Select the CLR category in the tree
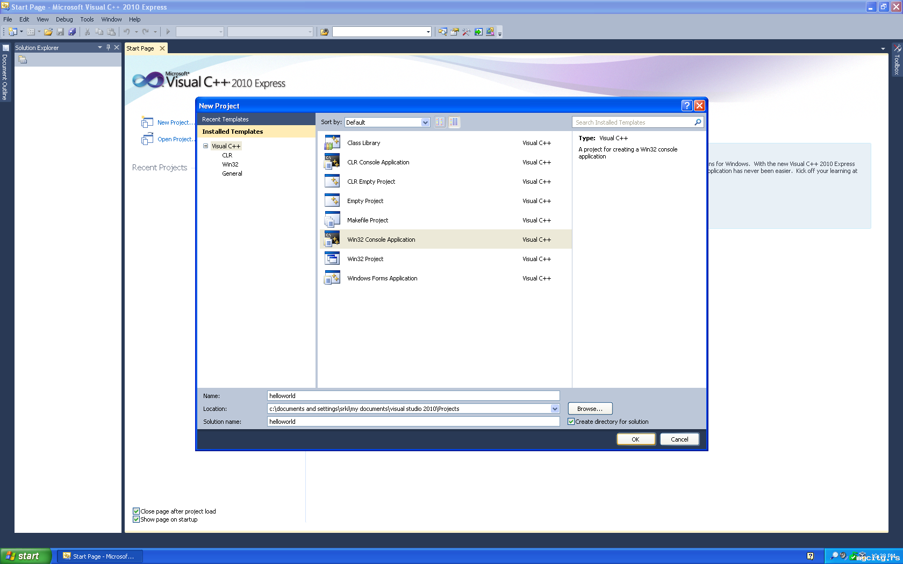The height and width of the screenshot is (564, 903). pos(227,155)
